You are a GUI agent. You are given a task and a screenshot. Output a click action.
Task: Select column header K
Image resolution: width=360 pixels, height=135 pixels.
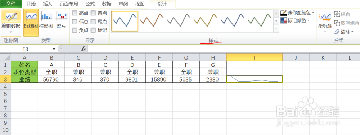coord(323,57)
